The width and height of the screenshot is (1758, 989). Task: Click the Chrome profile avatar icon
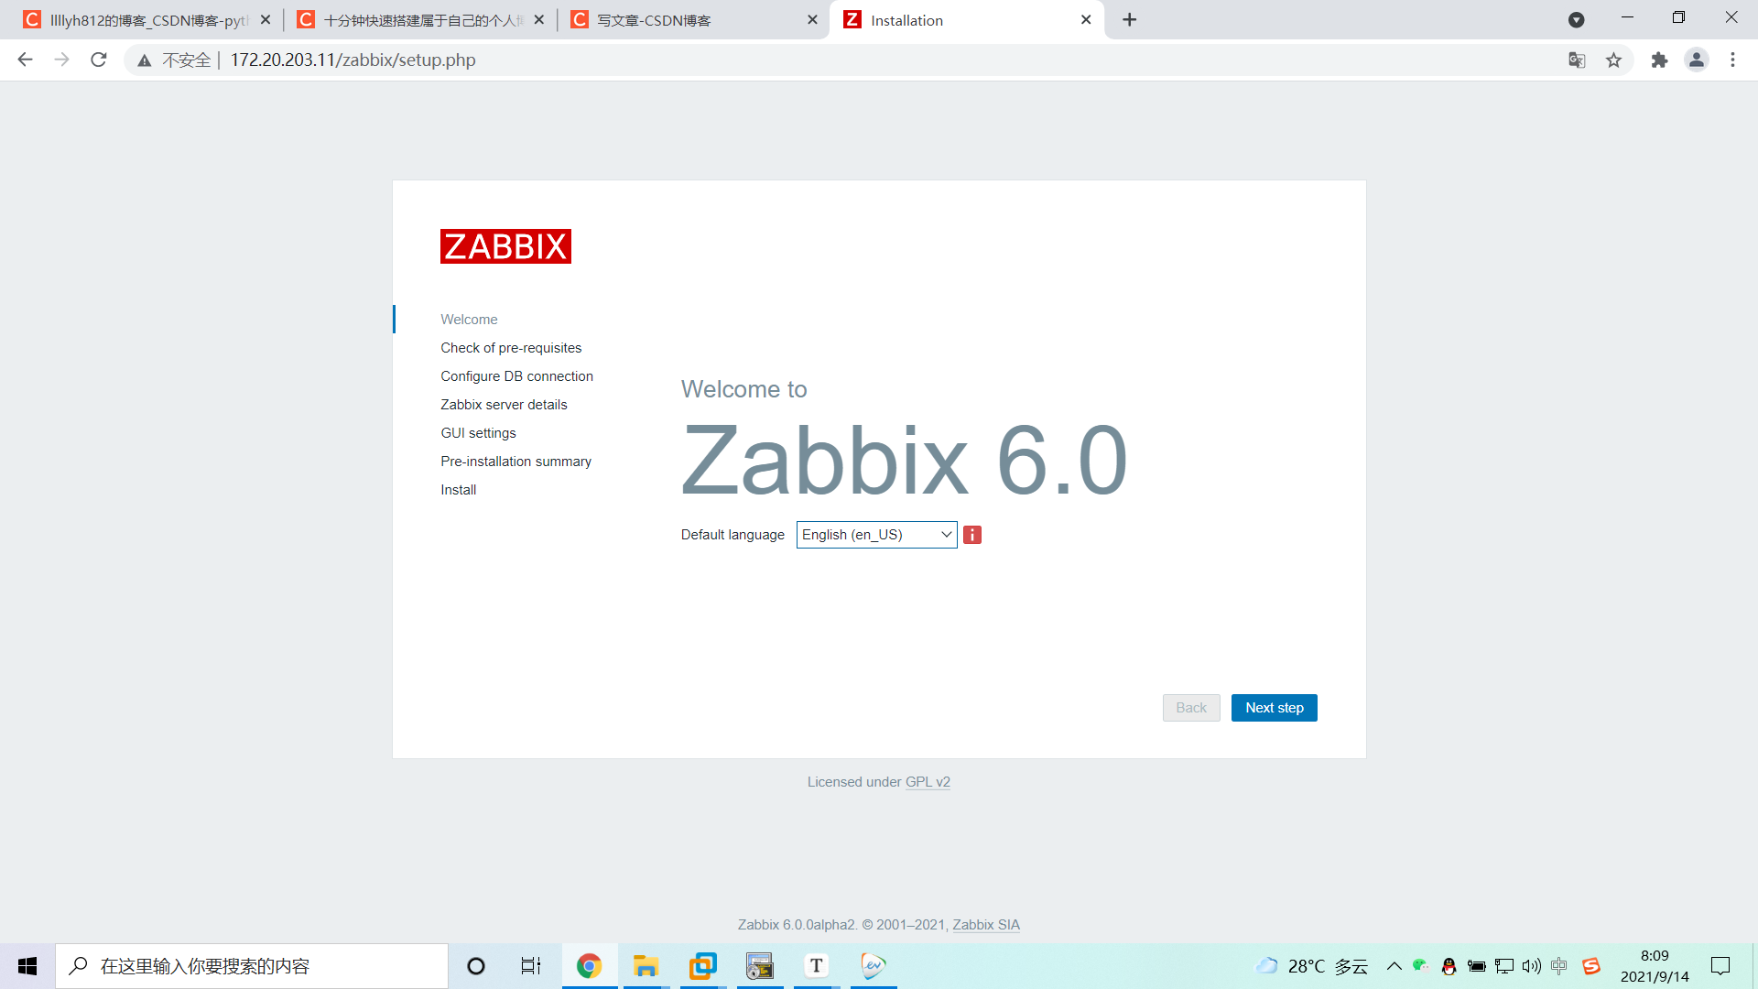point(1697,60)
